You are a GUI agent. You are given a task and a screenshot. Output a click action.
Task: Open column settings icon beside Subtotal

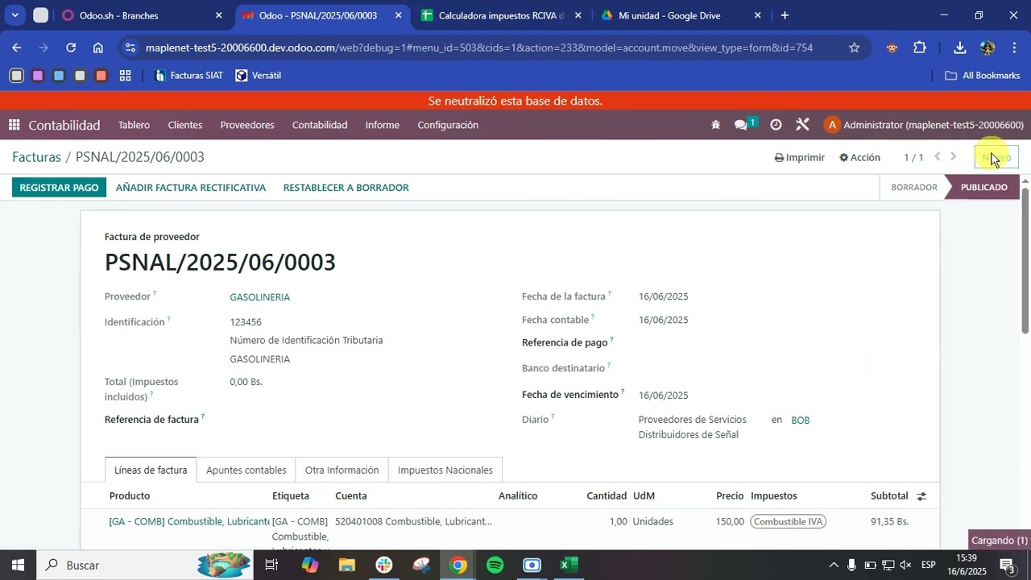point(921,496)
